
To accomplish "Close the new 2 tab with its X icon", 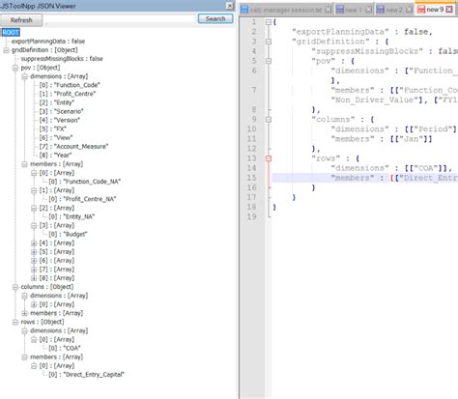I will point(409,10).
